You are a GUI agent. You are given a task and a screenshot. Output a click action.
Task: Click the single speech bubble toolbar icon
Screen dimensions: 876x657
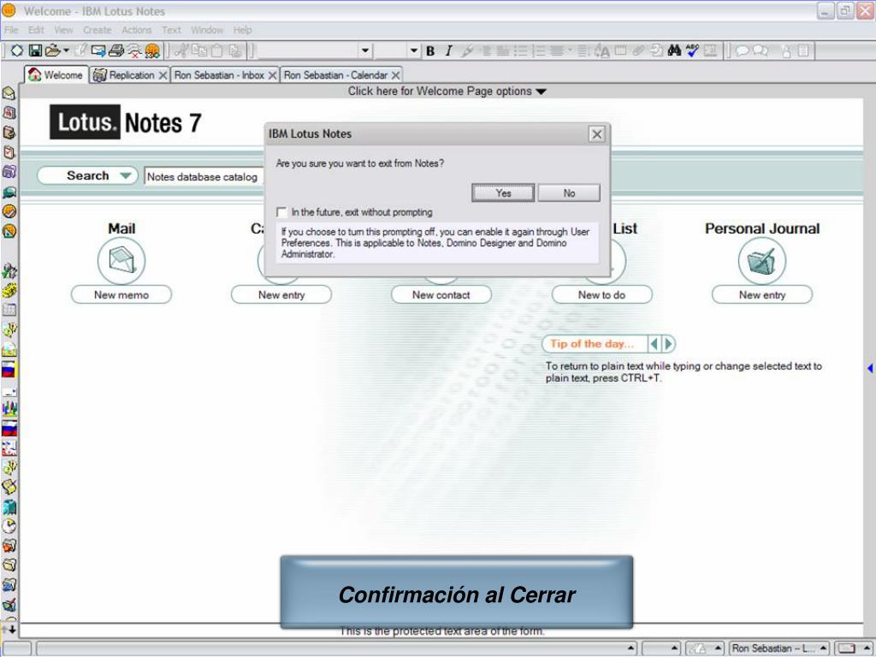[742, 50]
